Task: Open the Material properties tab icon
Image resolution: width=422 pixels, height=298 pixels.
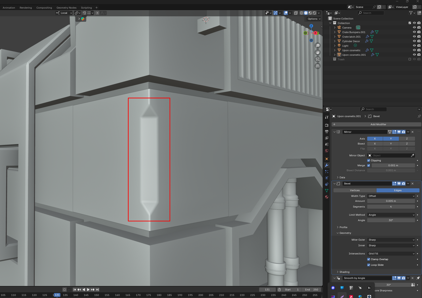Action: [327, 197]
